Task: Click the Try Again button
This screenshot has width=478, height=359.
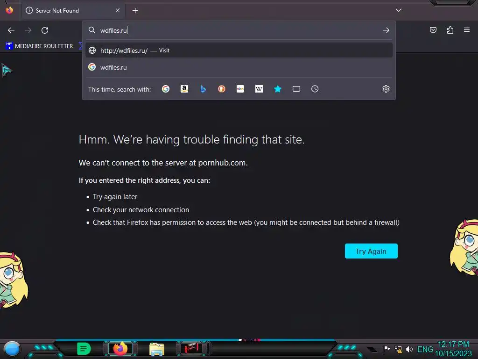Action: click(371, 251)
